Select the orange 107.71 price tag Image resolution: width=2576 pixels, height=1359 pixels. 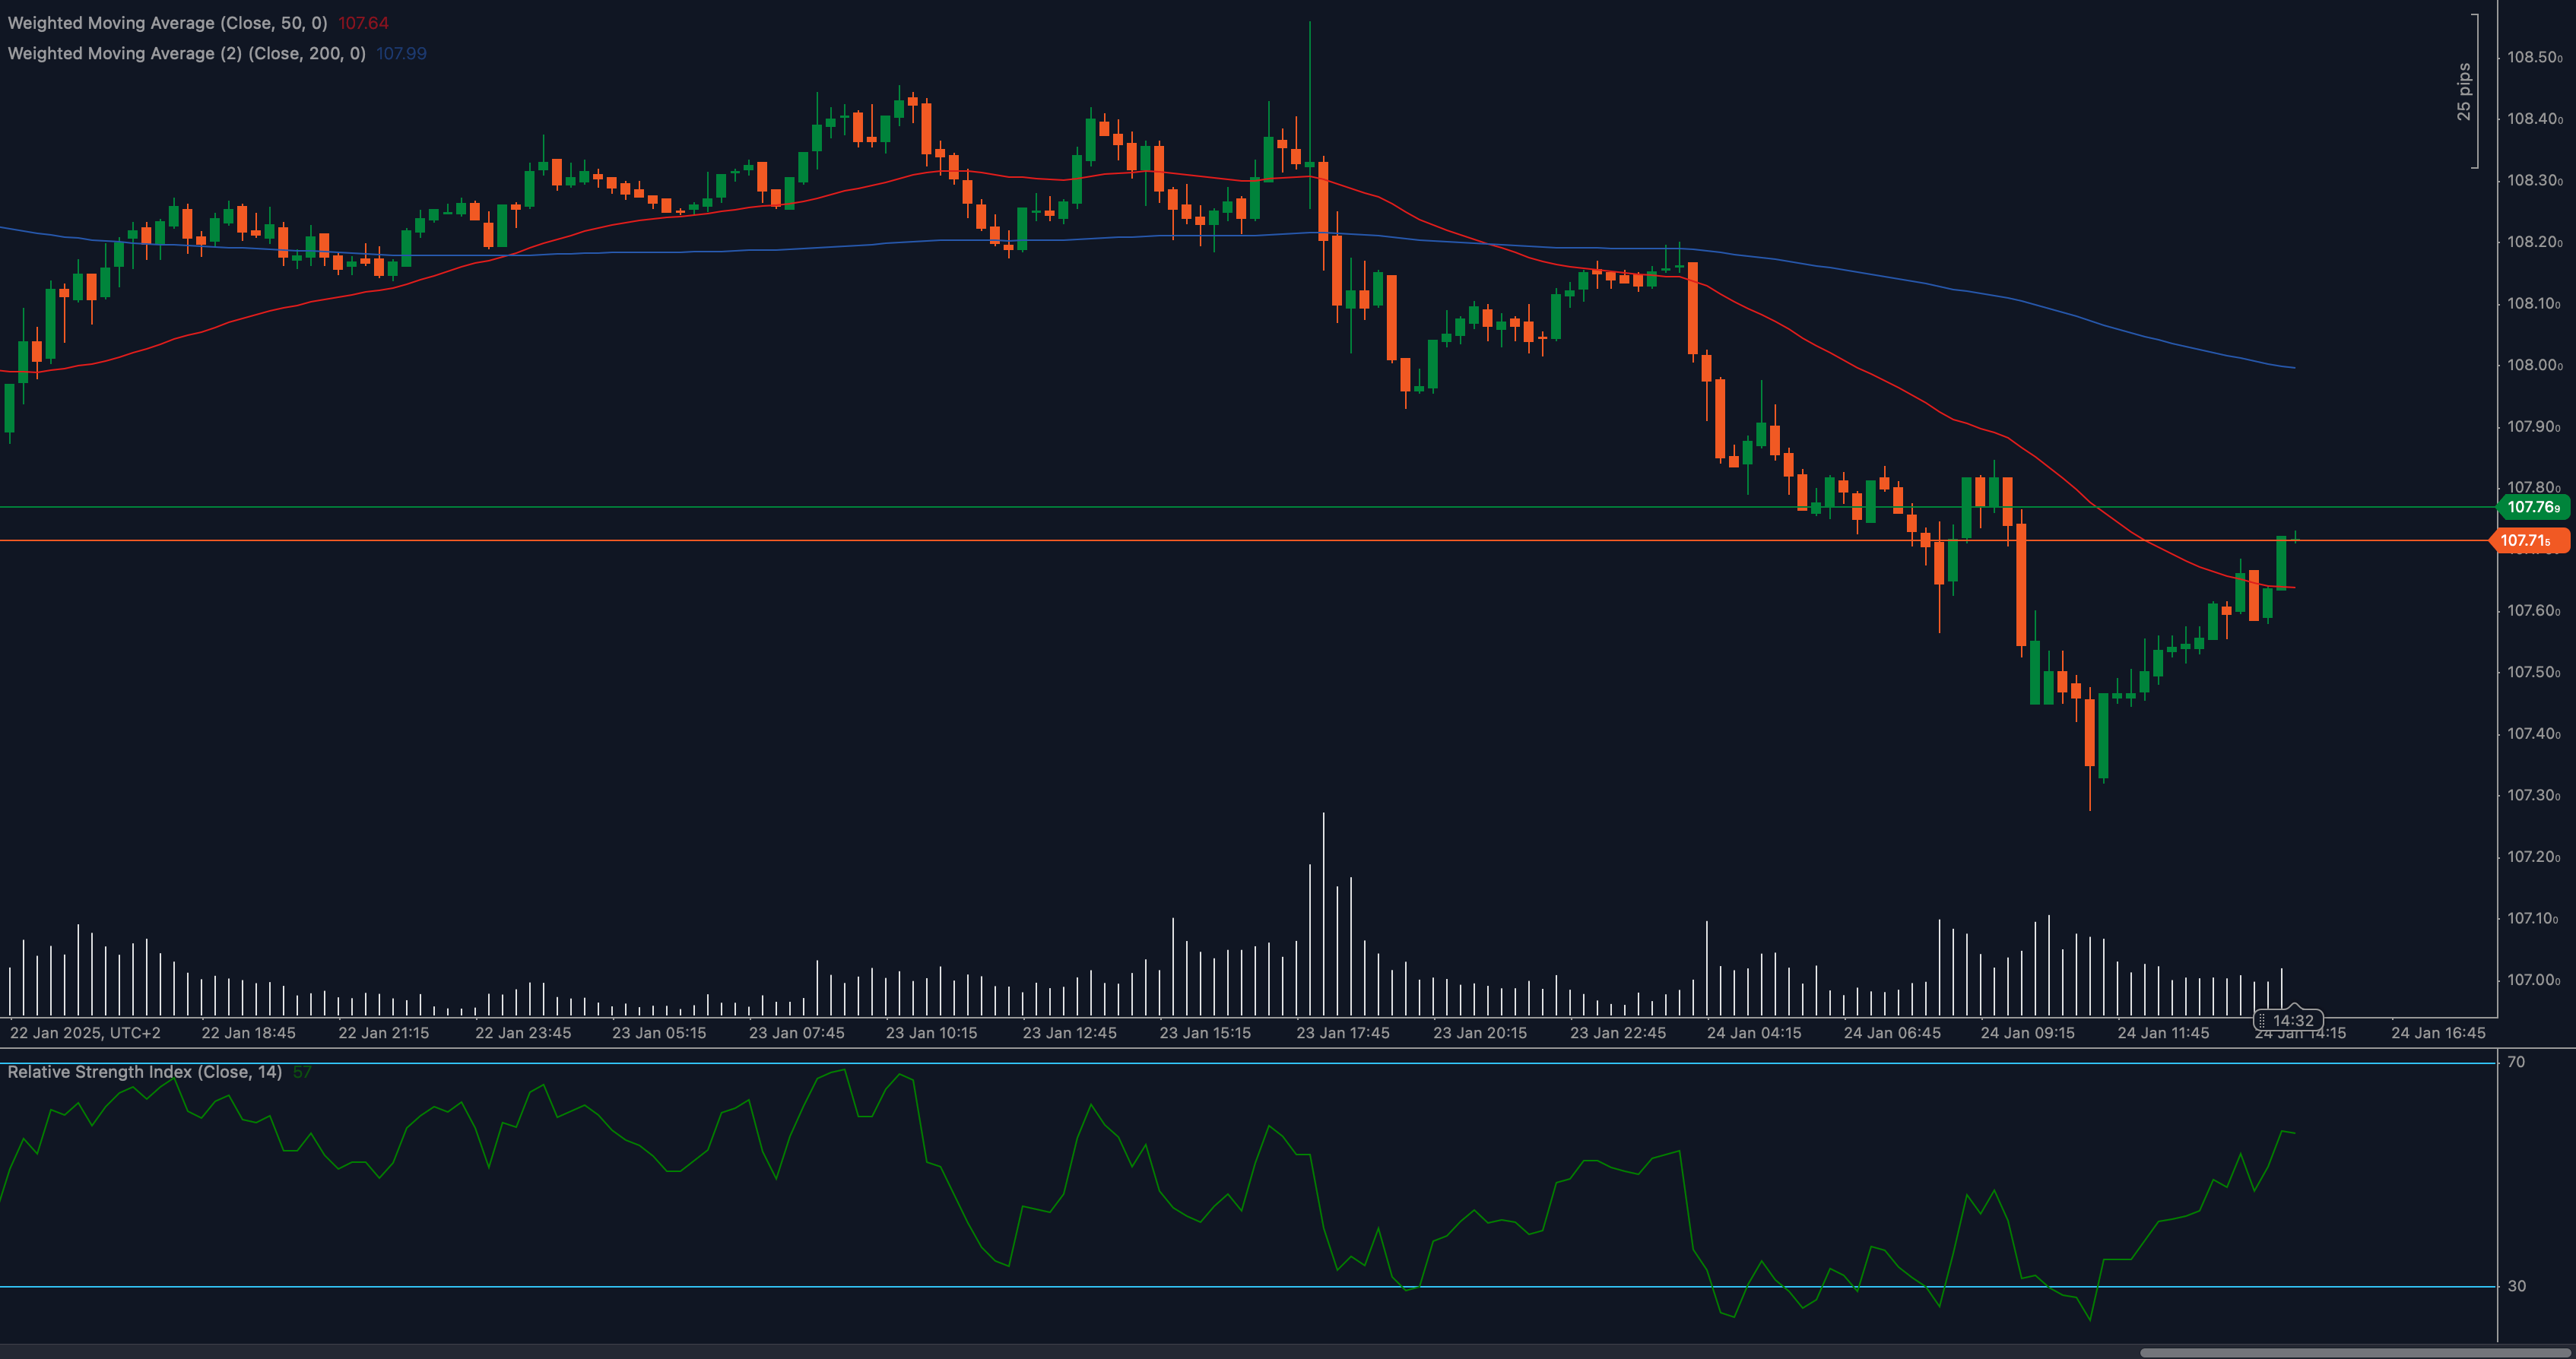pos(2529,541)
